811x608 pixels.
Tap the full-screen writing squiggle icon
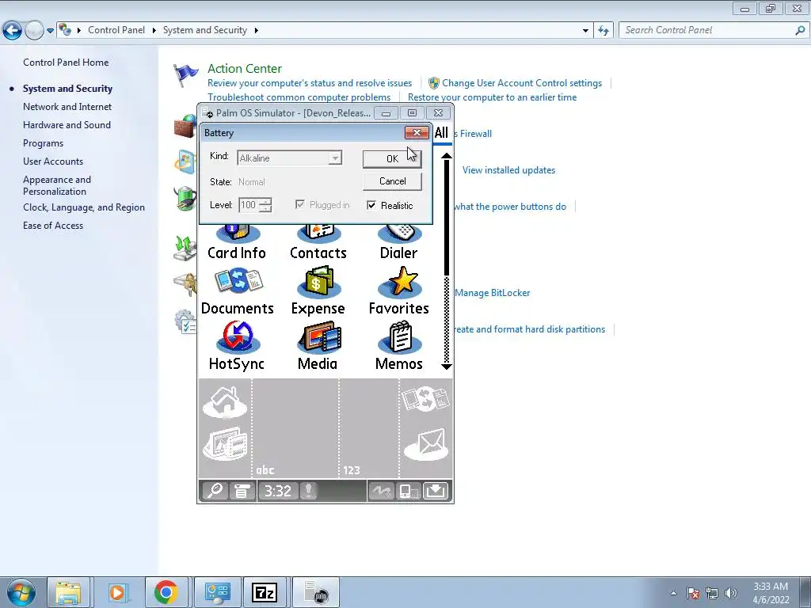[x=381, y=491]
